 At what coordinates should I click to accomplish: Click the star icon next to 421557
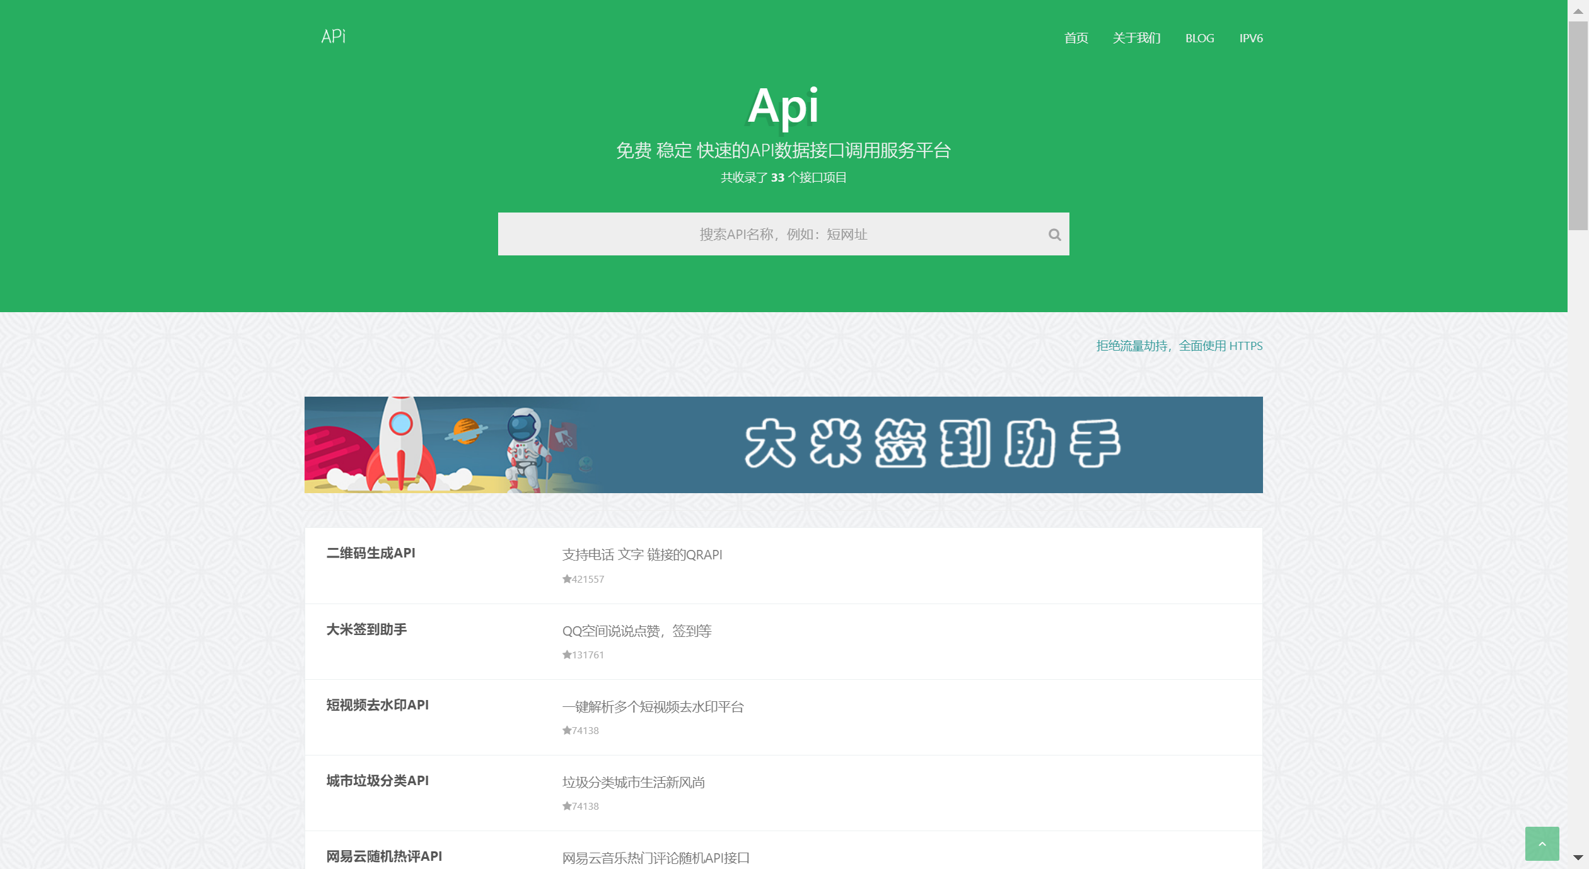click(566, 579)
